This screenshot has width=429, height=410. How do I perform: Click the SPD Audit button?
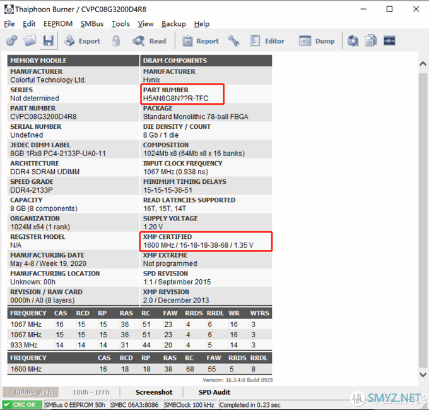point(214,392)
